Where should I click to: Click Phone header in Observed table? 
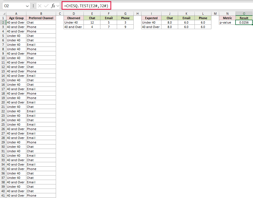pyautogui.click(x=125, y=18)
